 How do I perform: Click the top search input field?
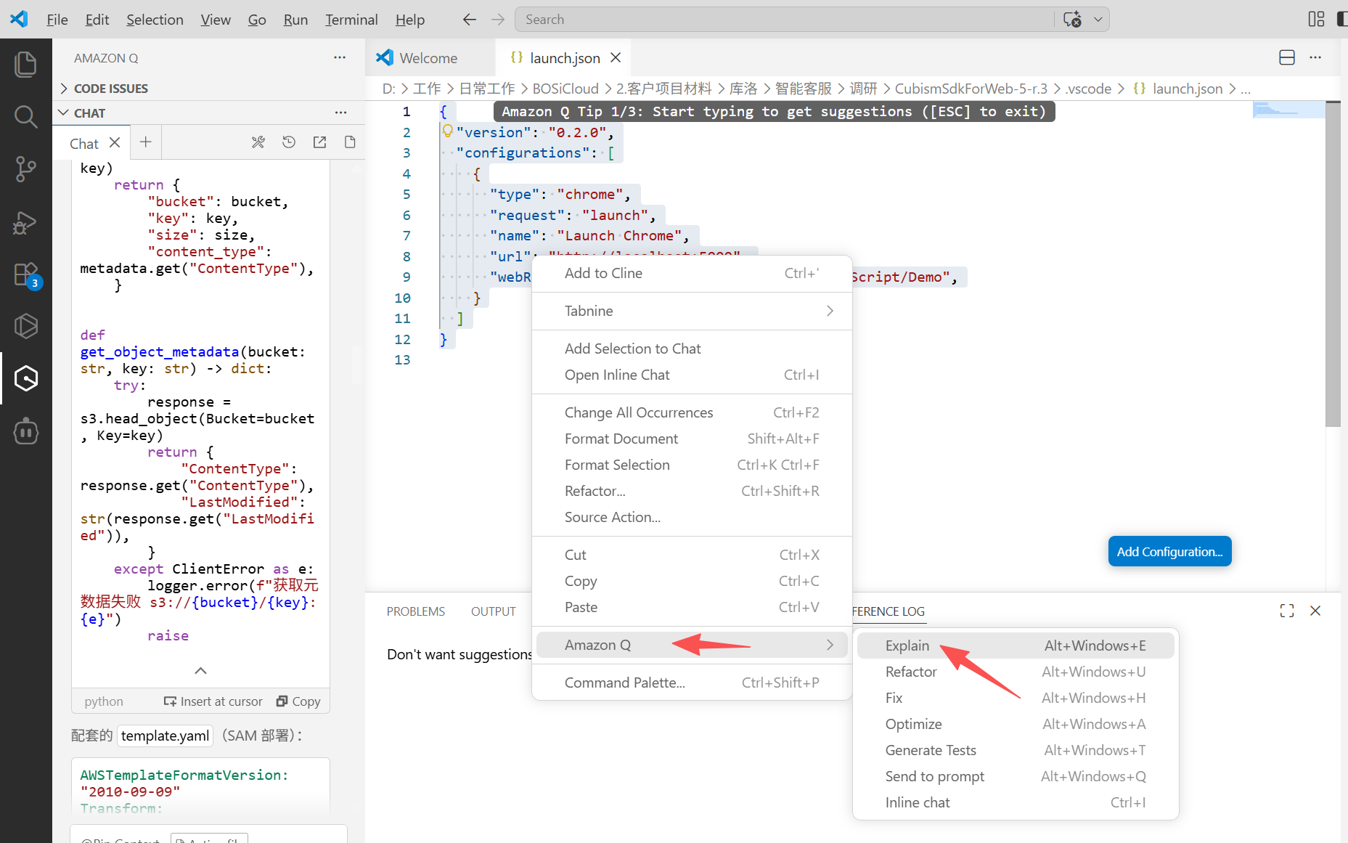(x=784, y=20)
